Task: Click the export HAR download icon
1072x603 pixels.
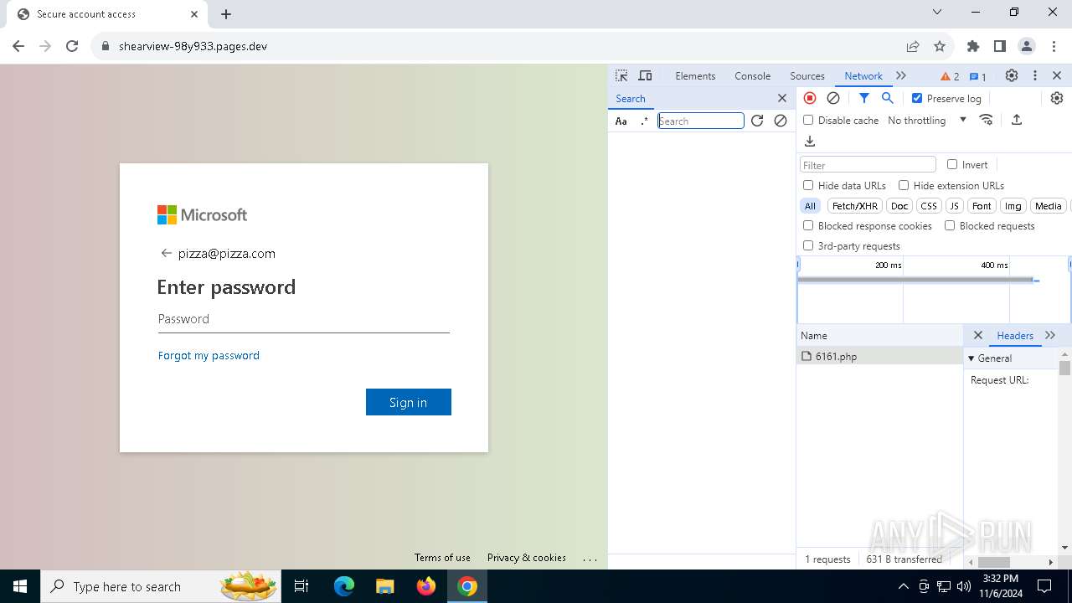Action: (810, 142)
